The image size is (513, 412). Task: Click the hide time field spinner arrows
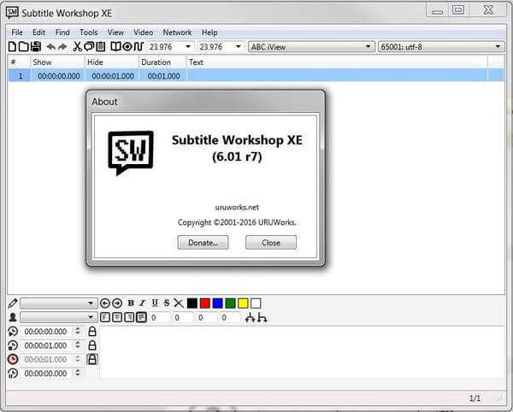point(78,345)
